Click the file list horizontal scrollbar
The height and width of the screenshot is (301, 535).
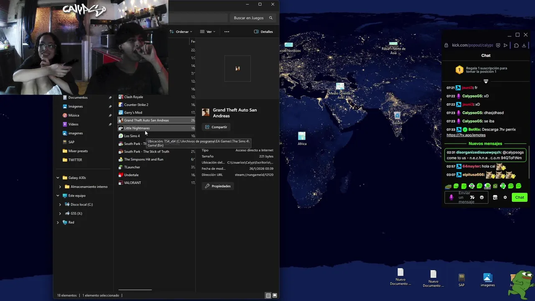(135, 289)
